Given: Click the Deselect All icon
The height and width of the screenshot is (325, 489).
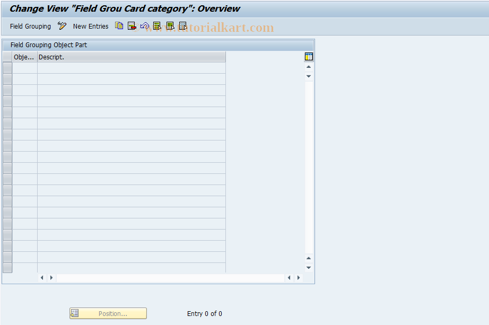Looking at the screenshot, I should click(183, 26).
